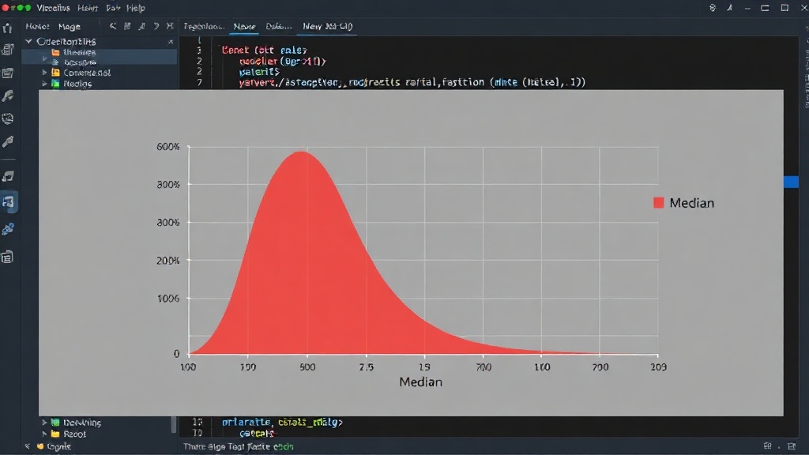Expand the green 'Deveiing' folder arrow
Screen dimensions: 809x455
44,423
